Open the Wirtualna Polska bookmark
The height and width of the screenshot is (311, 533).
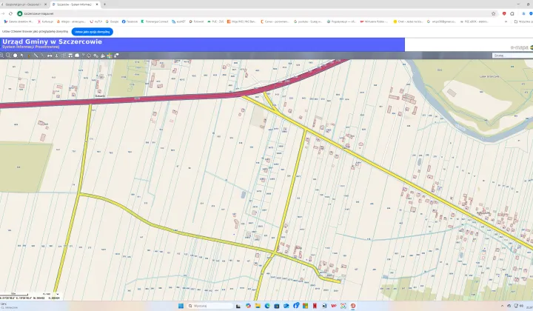(372, 21)
